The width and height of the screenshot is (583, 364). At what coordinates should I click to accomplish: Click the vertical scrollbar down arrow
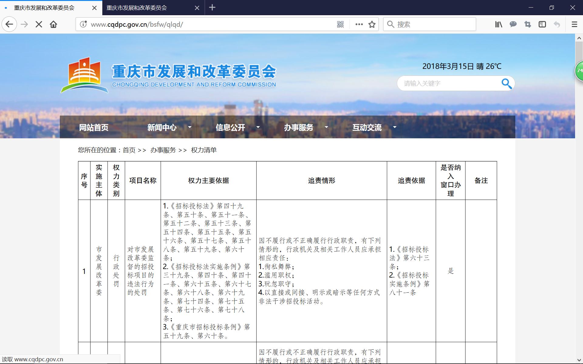click(579, 360)
